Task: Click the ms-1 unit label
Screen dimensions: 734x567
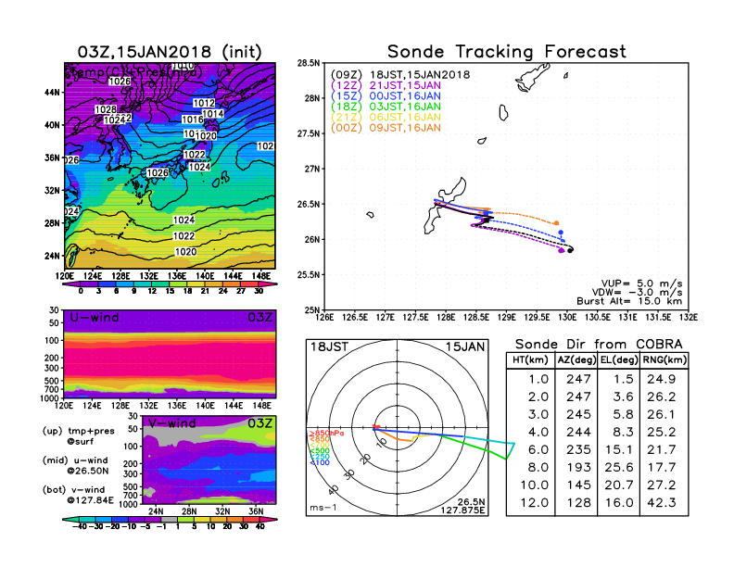Action: (x=323, y=508)
